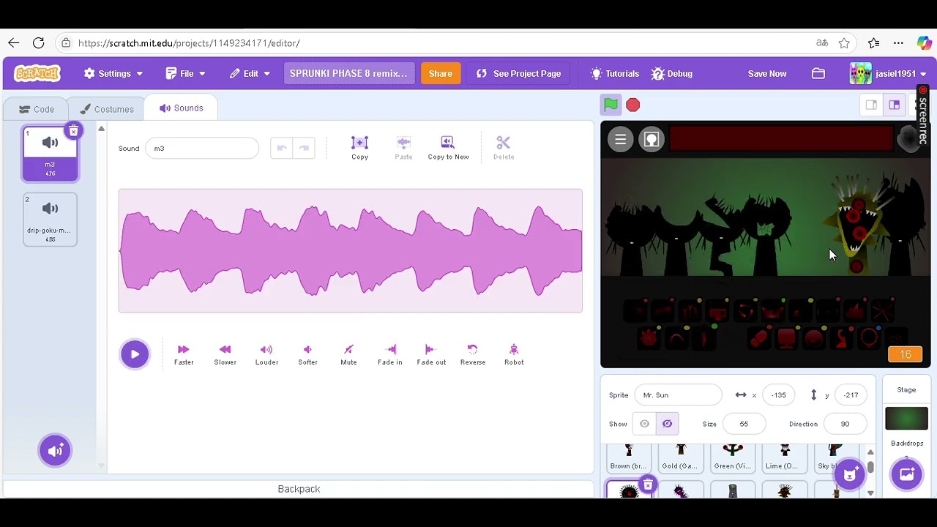The height and width of the screenshot is (527, 937).
Task: Select the m3 sound thumbnail
Action: (50, 154)
